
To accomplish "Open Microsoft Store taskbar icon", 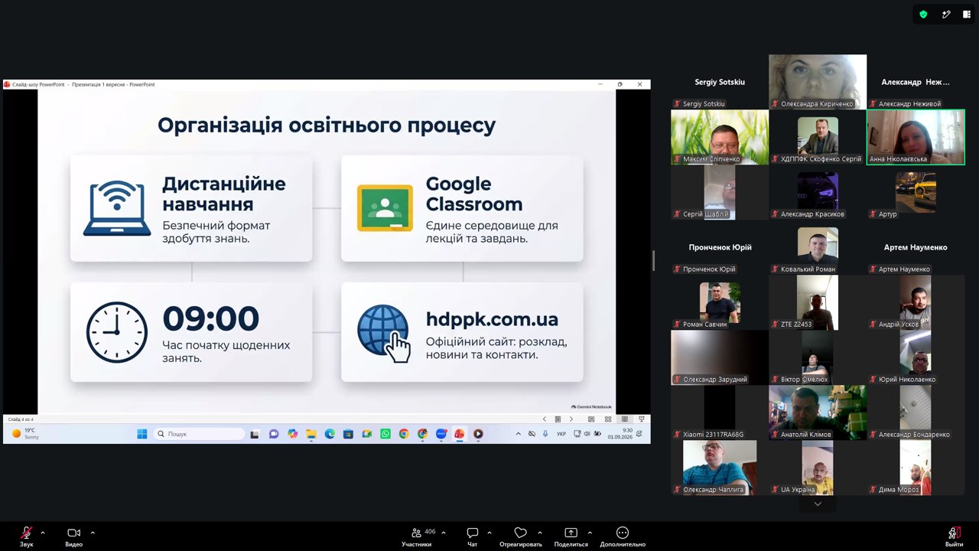I will [348, 434].
